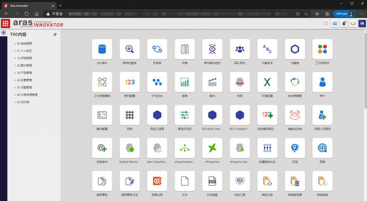This screenshot has height=201, width=367.
Task: Open the notifications bell in the header
Action: (x=344, y=23)
